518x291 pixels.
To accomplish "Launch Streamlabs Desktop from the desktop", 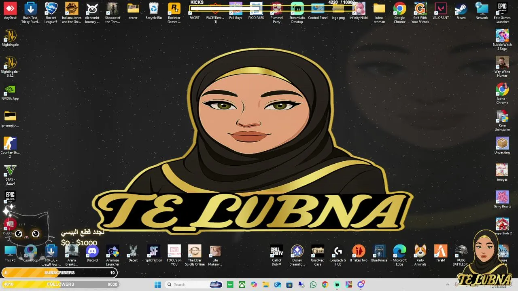I will [x=297, y=13].
